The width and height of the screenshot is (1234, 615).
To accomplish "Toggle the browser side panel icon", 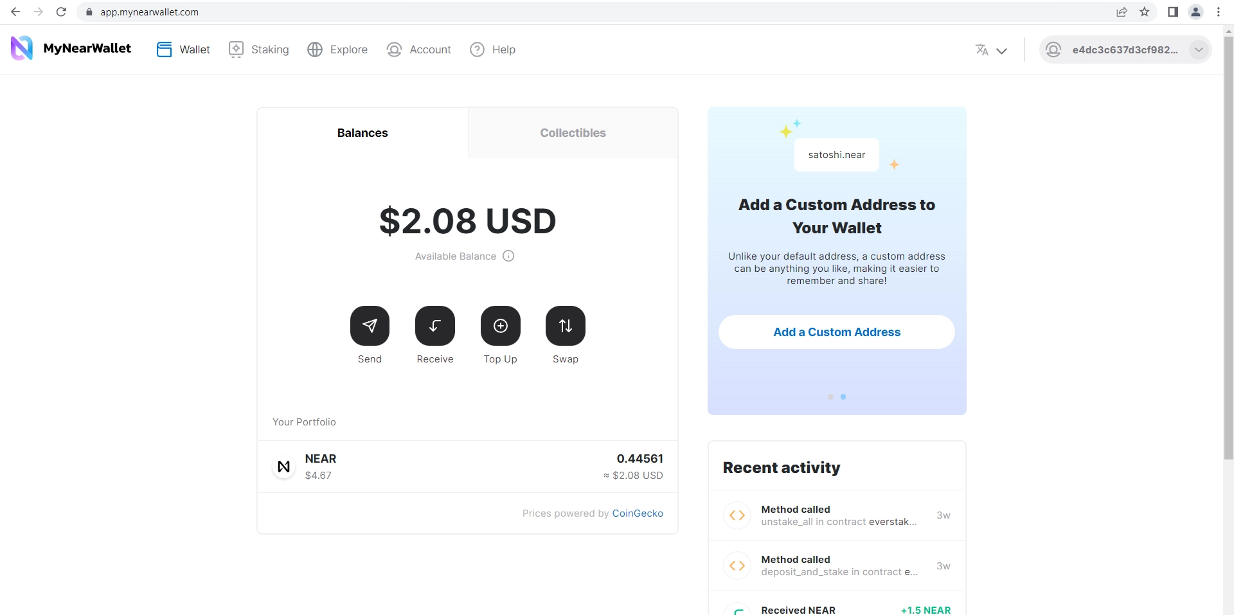I will tap(1173, 12).
